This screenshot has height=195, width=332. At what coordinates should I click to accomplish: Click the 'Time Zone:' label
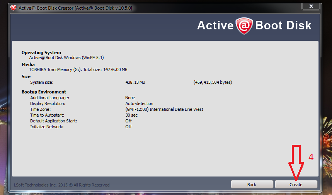[41, 109]
